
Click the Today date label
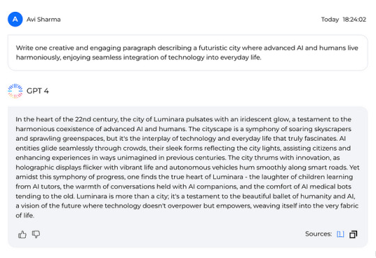tap(330, 20)
